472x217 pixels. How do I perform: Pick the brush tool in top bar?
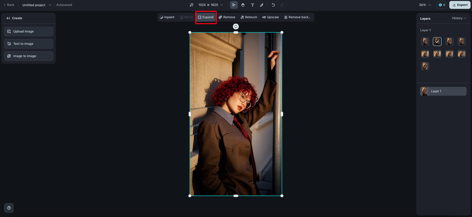pos(262,5)
